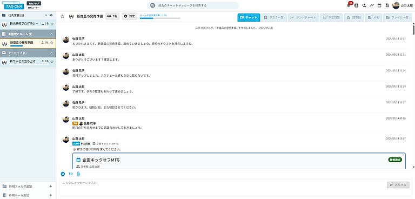Star the 新人研修プログラム room in sidebar
The width and height of the screenshot is (415, 199).
[x=52, y=24]
